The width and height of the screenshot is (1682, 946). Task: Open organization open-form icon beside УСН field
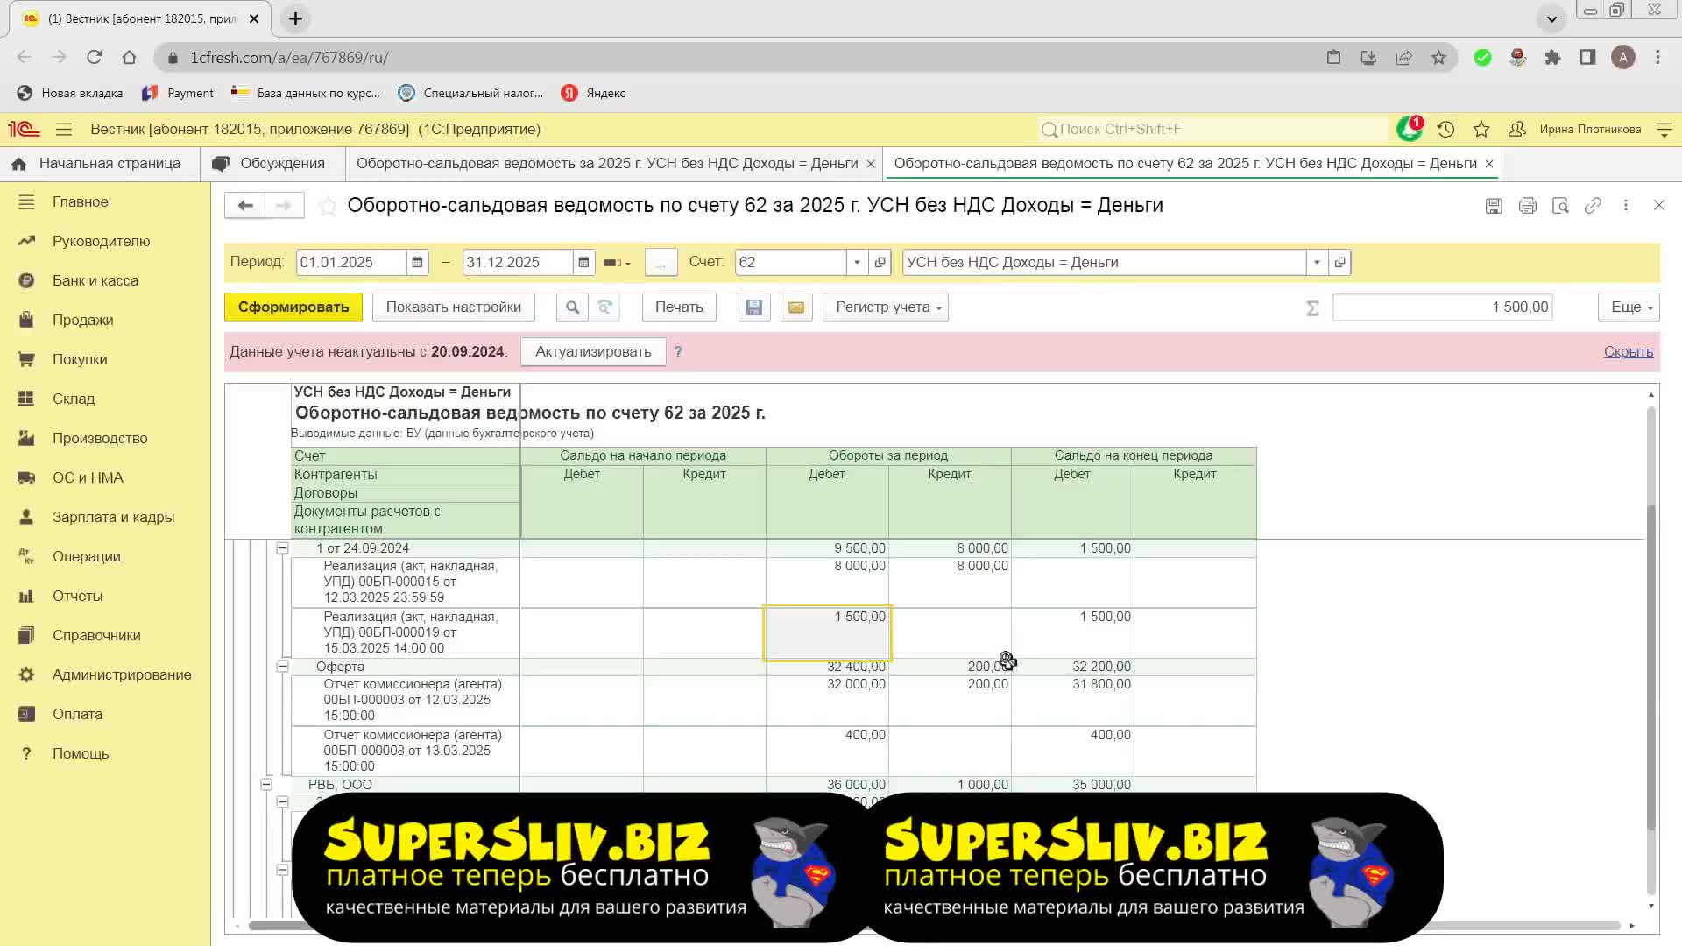point(1339,262)
